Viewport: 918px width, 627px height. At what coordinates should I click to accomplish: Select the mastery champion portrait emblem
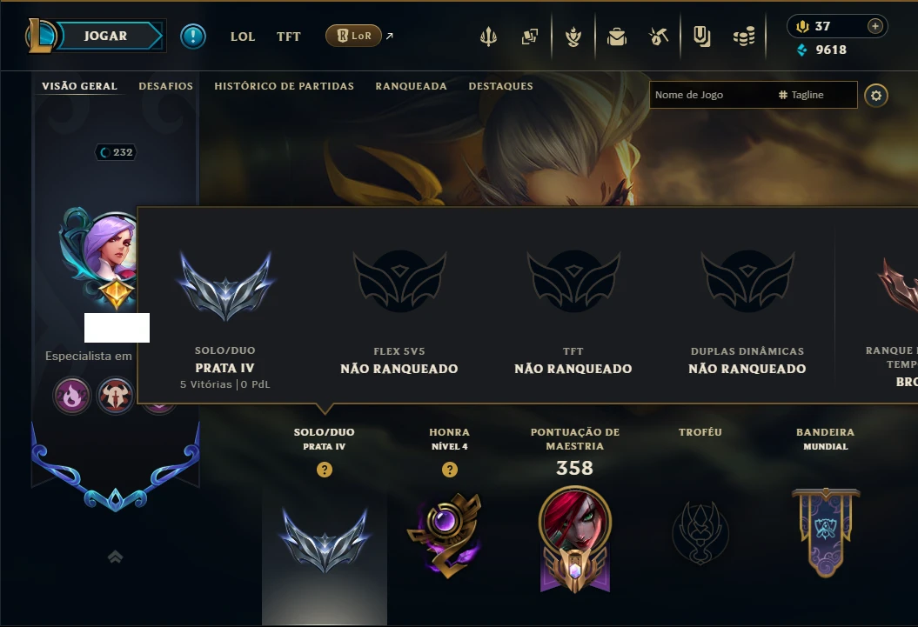point(575,538)
